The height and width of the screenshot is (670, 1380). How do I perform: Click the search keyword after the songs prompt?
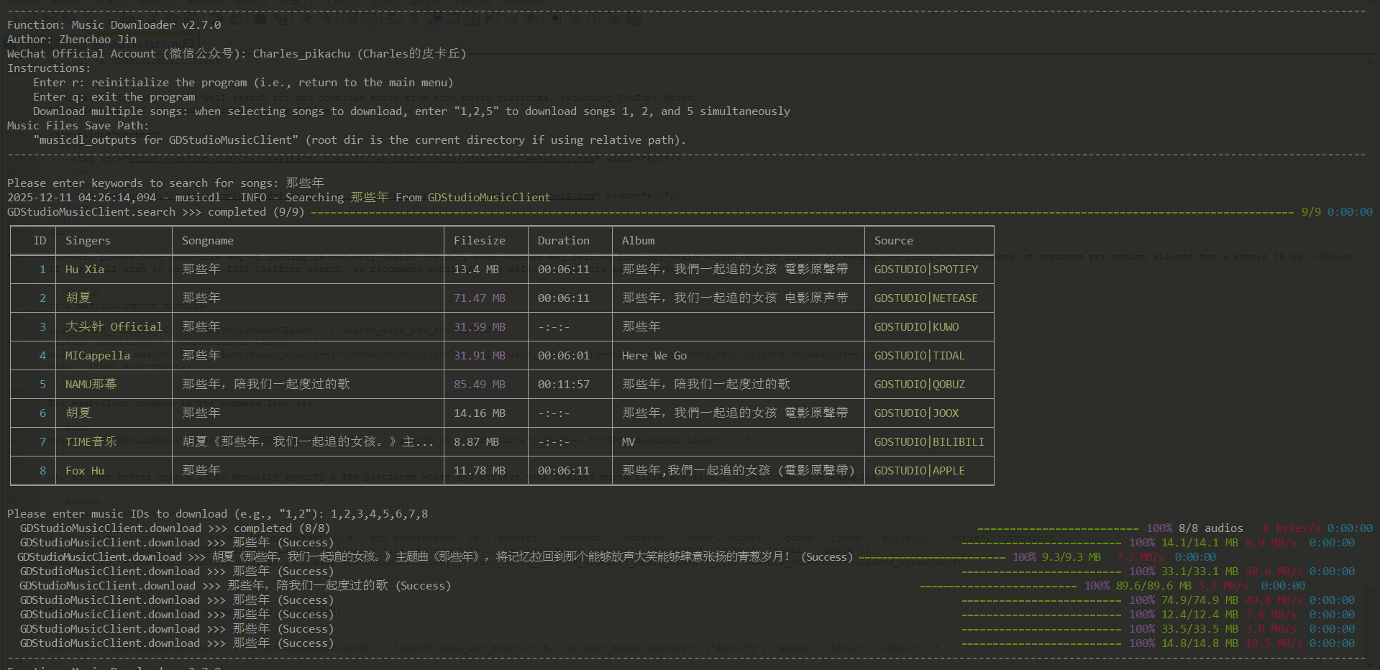pos(304,183)
